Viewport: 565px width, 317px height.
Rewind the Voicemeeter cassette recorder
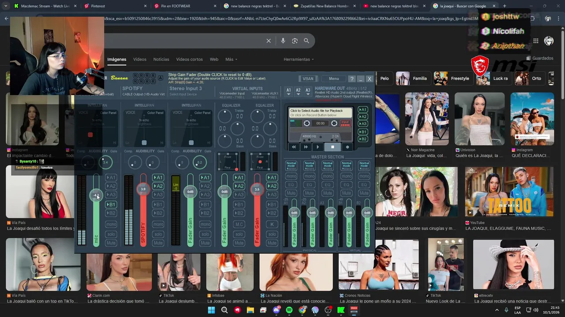point(294,147)
